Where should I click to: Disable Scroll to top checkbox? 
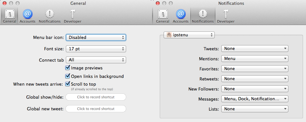pyautogui.click(x=67, y=84)
